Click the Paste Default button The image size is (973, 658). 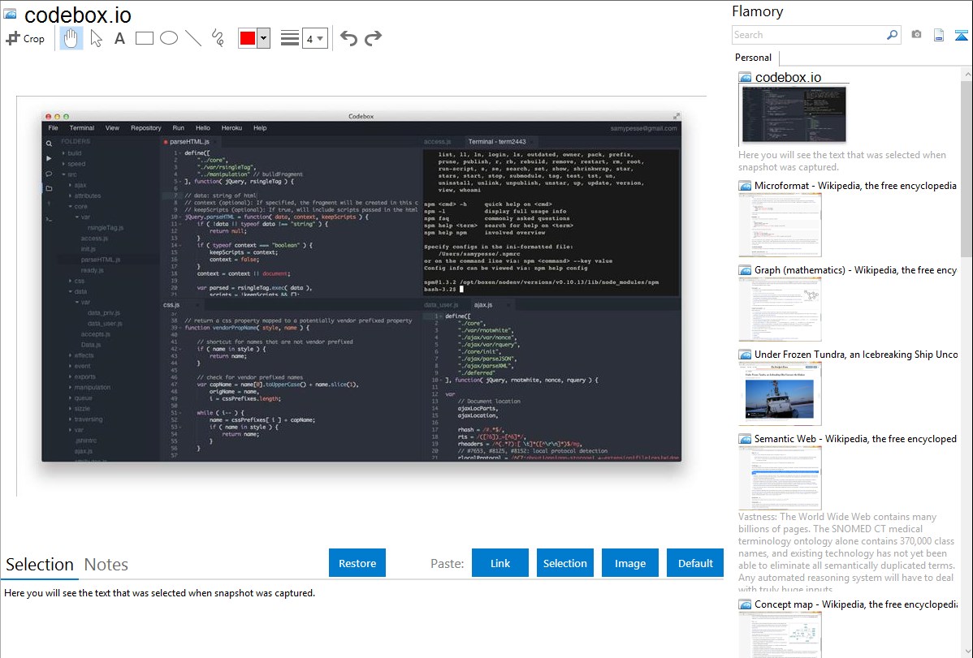tap(695, 563)
